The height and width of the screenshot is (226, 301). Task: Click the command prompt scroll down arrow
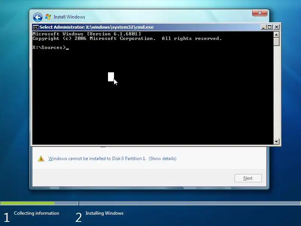tap(276, 142)
